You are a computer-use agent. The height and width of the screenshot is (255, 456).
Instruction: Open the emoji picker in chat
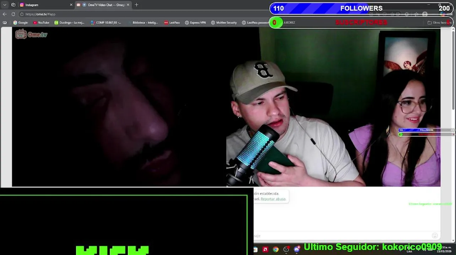[x=435, y=236]
